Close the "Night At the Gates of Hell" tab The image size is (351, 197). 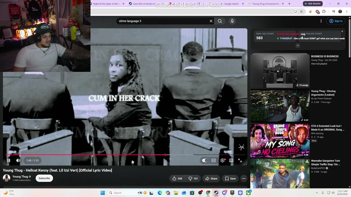click(x=123, y=4)
